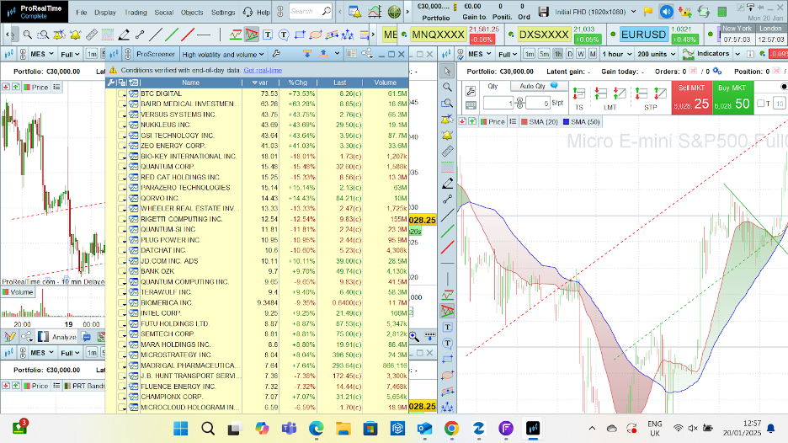Image resolution: width=788 pixels, height=443 pixels.
Task: Open the Social menu
Action: 164,12
